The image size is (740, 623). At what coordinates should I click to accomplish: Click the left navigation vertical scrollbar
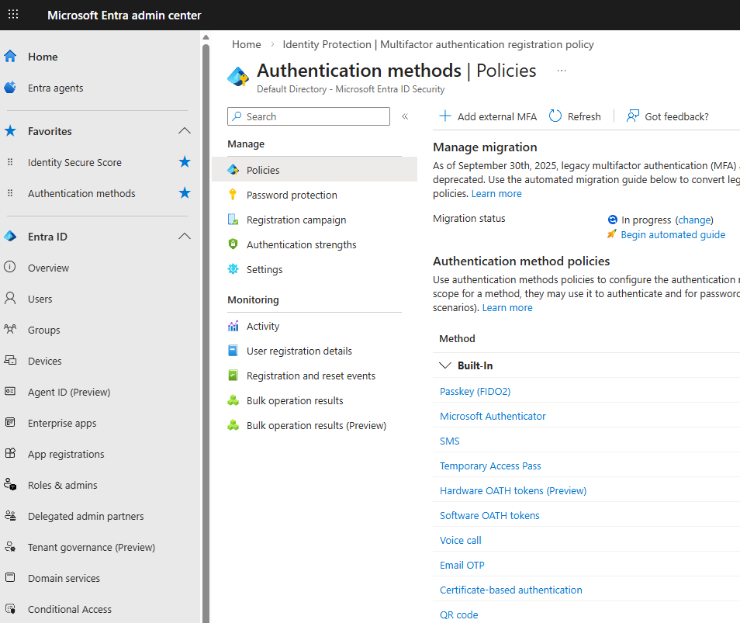click(206, 310)
